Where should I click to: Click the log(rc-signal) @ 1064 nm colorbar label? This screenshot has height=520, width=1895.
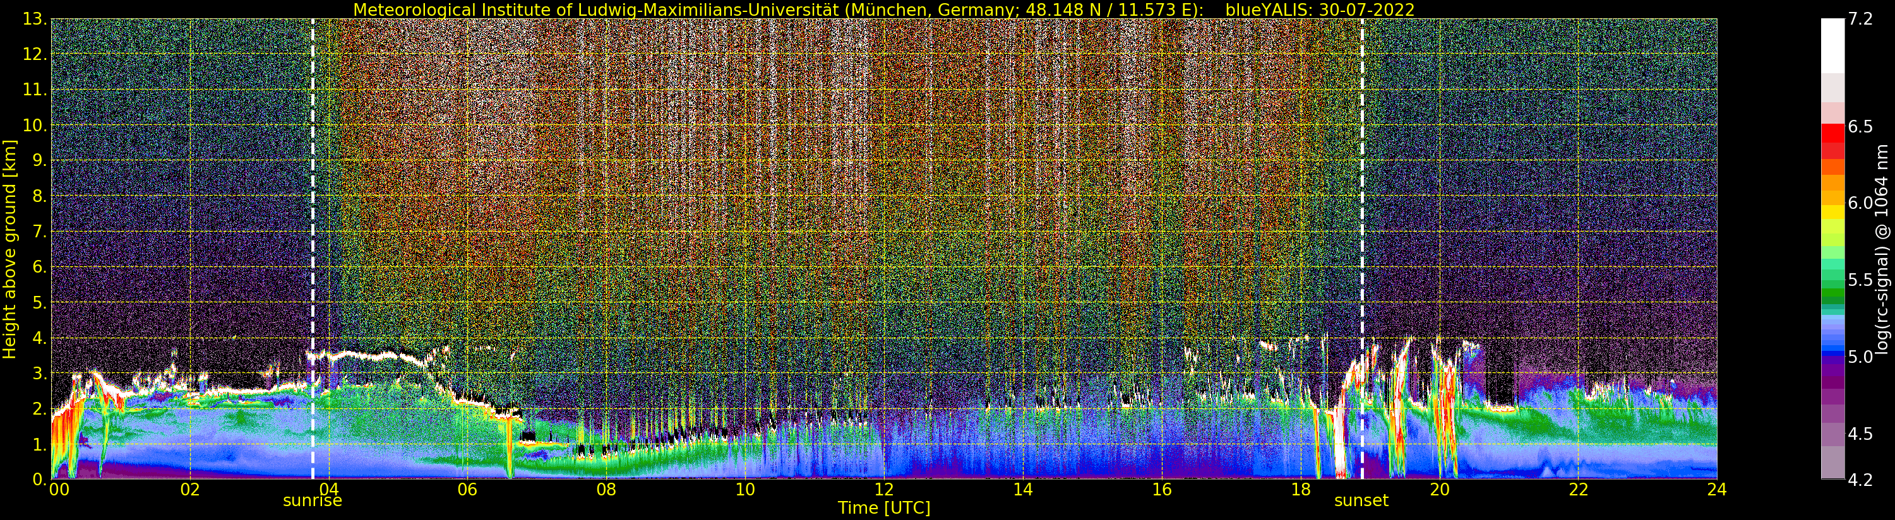(1882, 249)
